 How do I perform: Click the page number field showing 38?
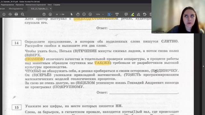pyautogui.click(x=57, y=14)
